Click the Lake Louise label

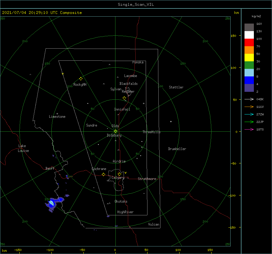(x=23, y=148)
